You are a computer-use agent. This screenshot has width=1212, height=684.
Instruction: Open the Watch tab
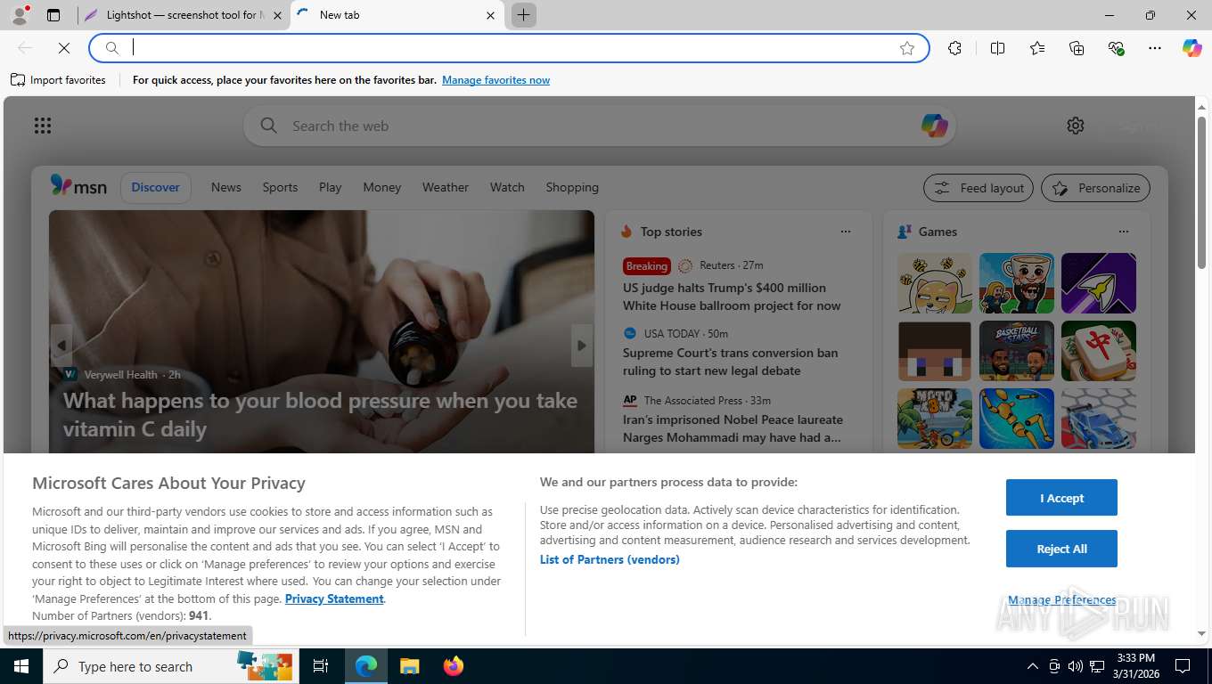pos(507,187)
